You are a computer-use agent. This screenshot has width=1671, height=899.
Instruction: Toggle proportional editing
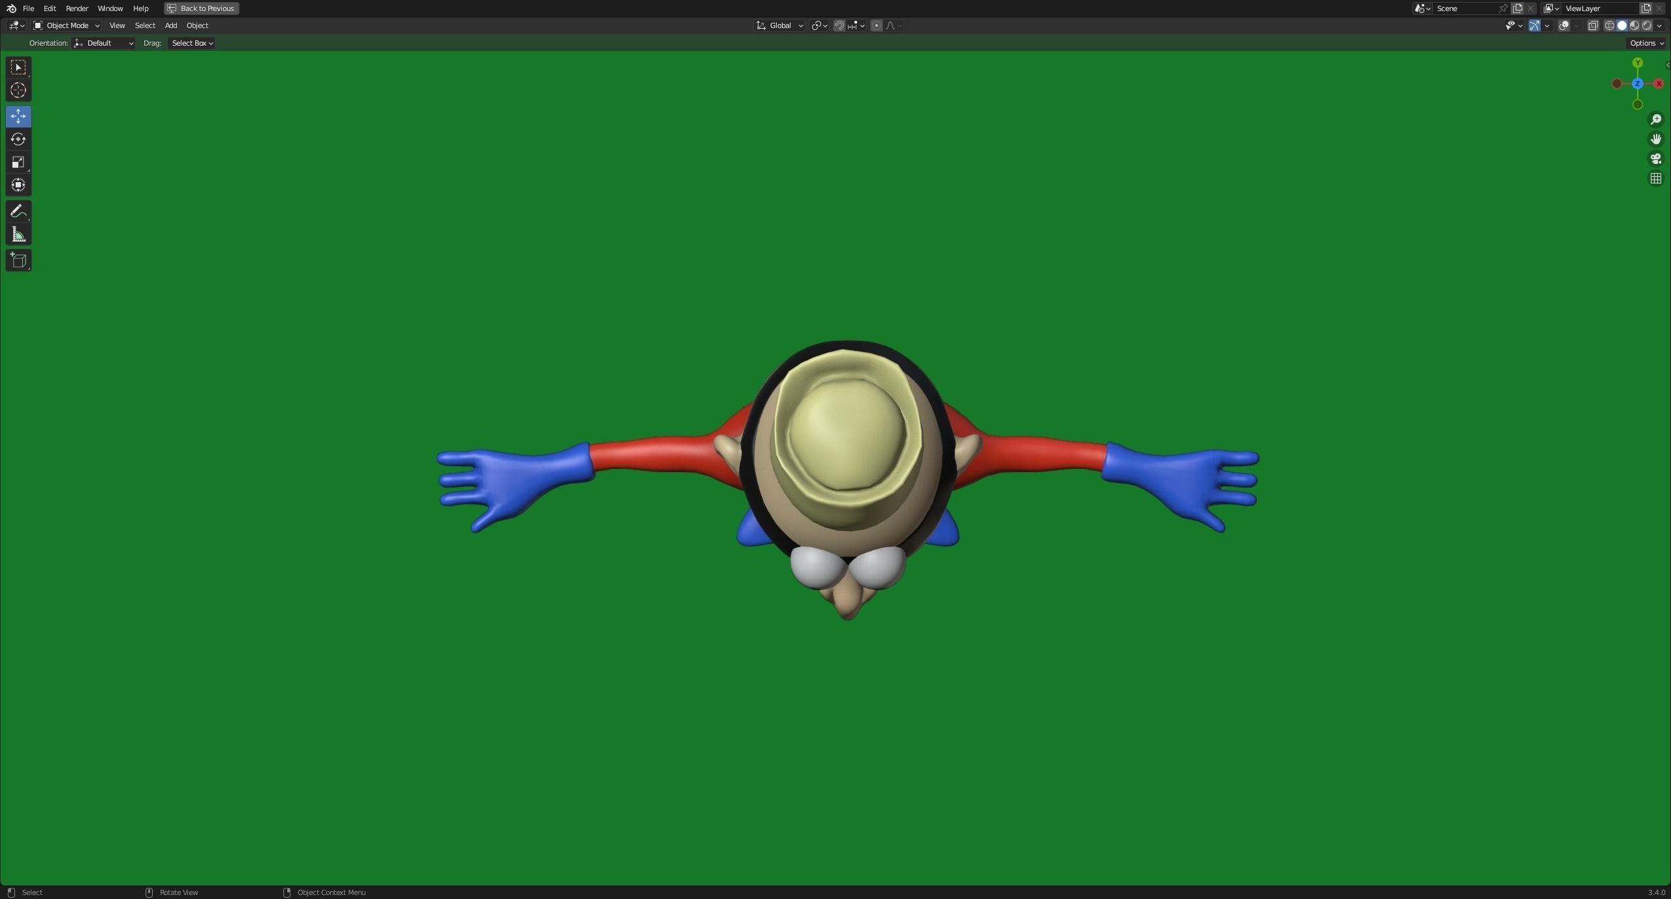877,25
